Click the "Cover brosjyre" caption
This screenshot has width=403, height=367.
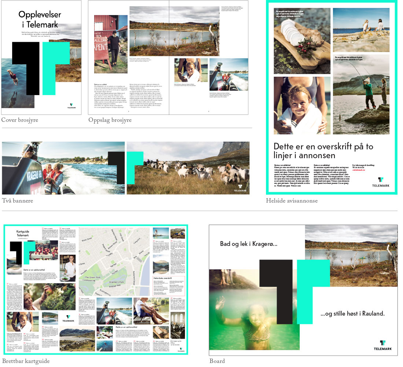[20, 120]
